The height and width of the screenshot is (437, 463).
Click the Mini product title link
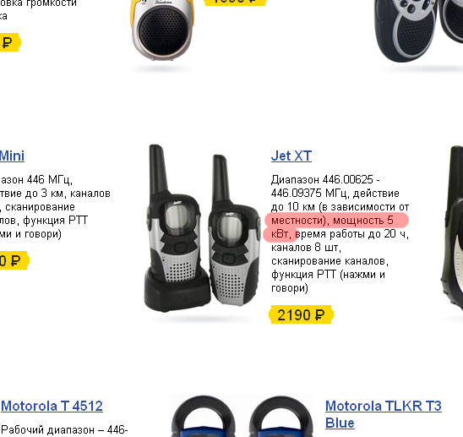(12, 156)
